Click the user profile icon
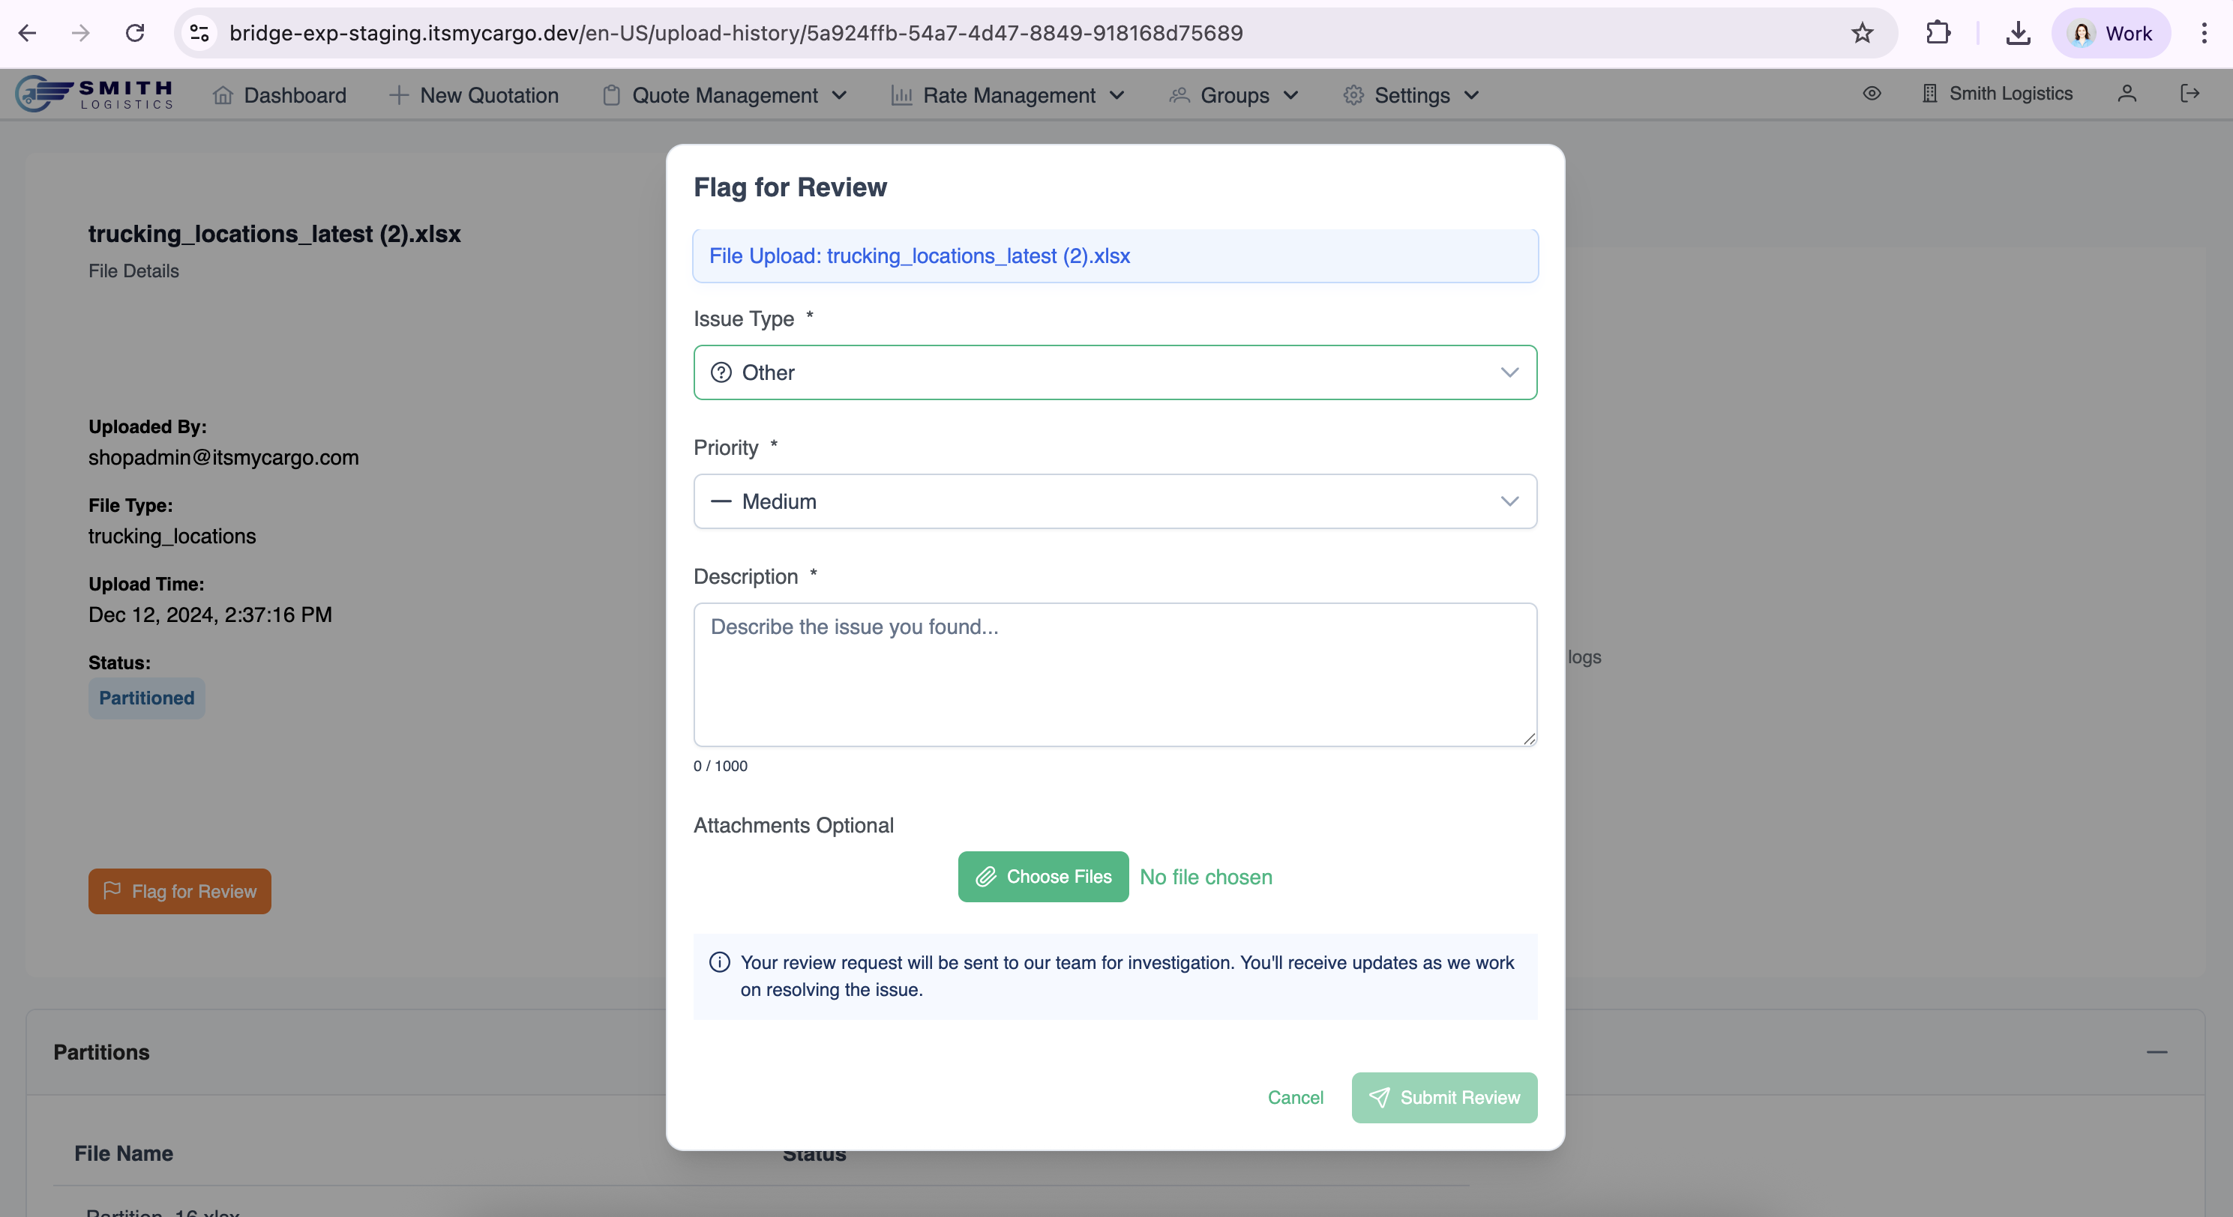This screenshot has height=1217, width=2233. coord(2127,94)
